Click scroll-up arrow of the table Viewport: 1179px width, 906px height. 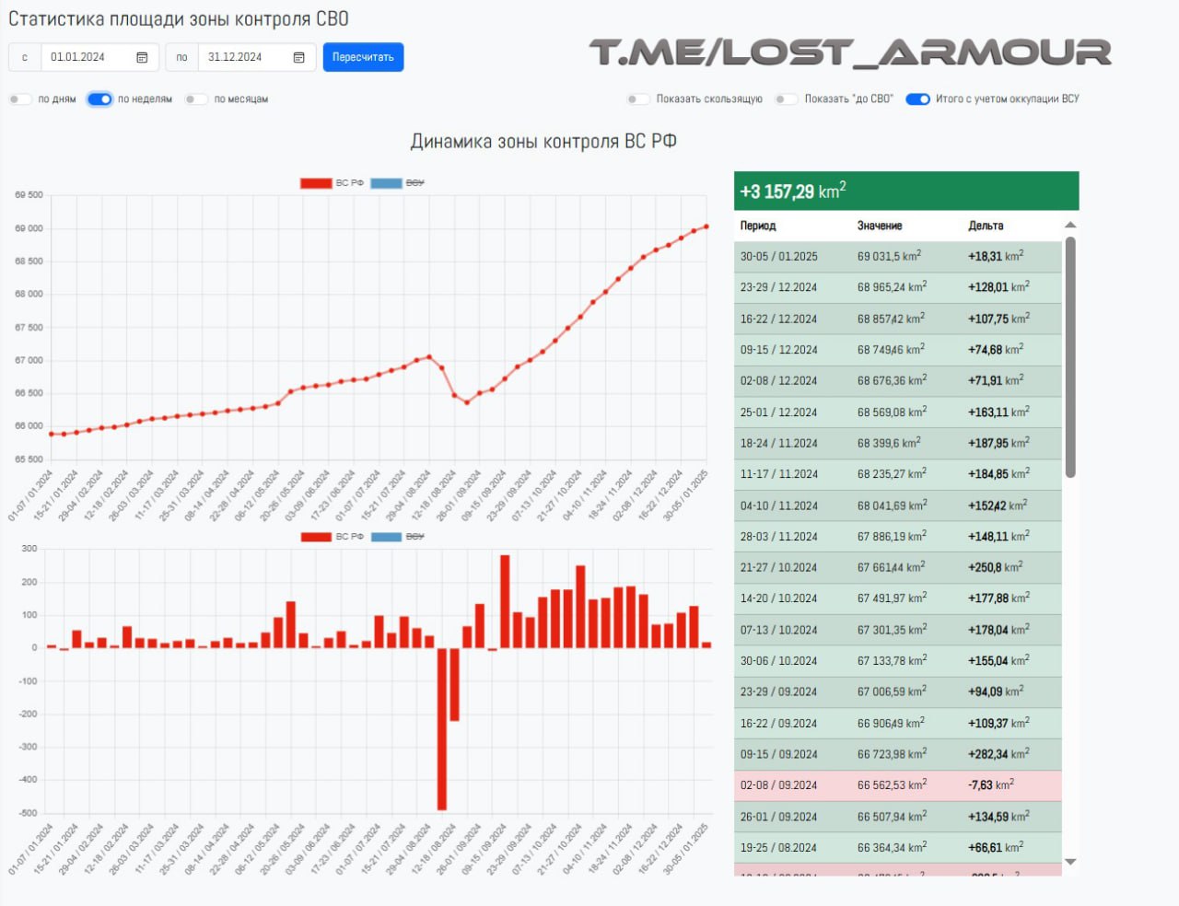pyautogui.click(x=1070, y=225)
